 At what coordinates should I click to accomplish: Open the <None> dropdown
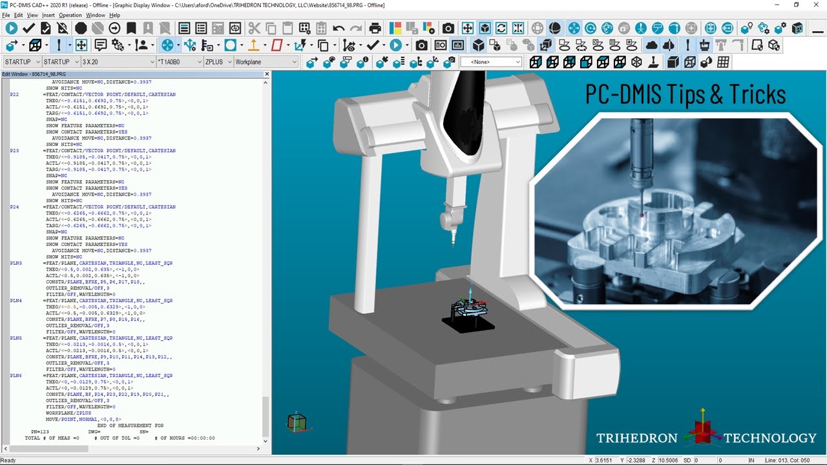[491, 62]
